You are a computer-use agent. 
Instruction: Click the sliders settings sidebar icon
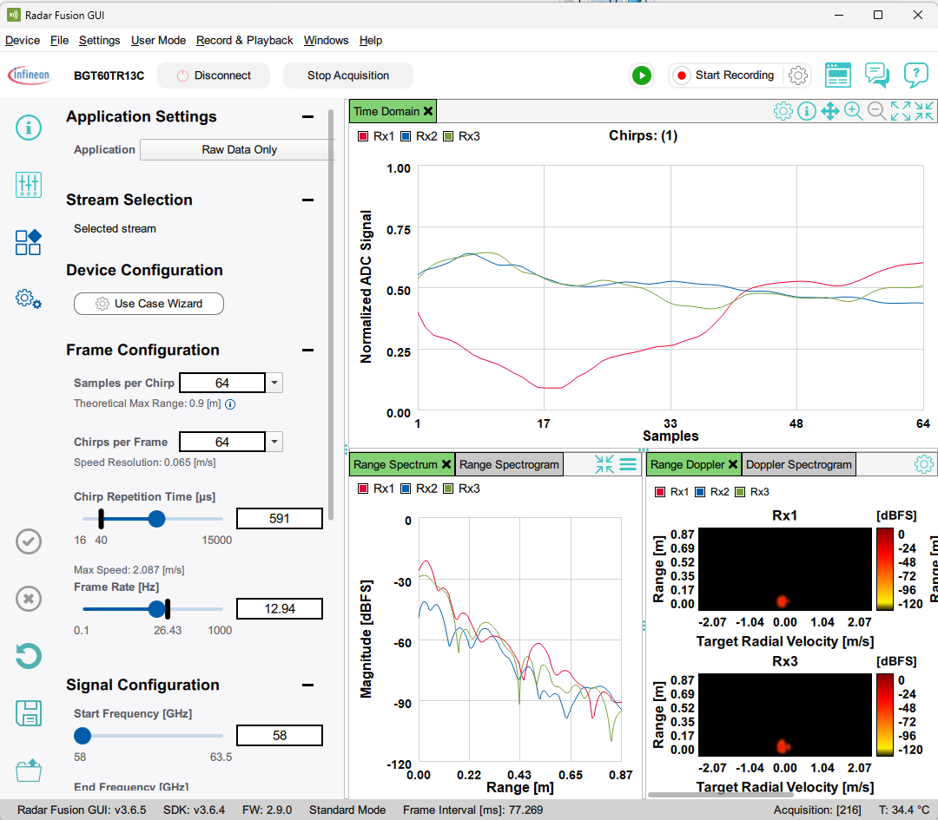tap(28, 185)
